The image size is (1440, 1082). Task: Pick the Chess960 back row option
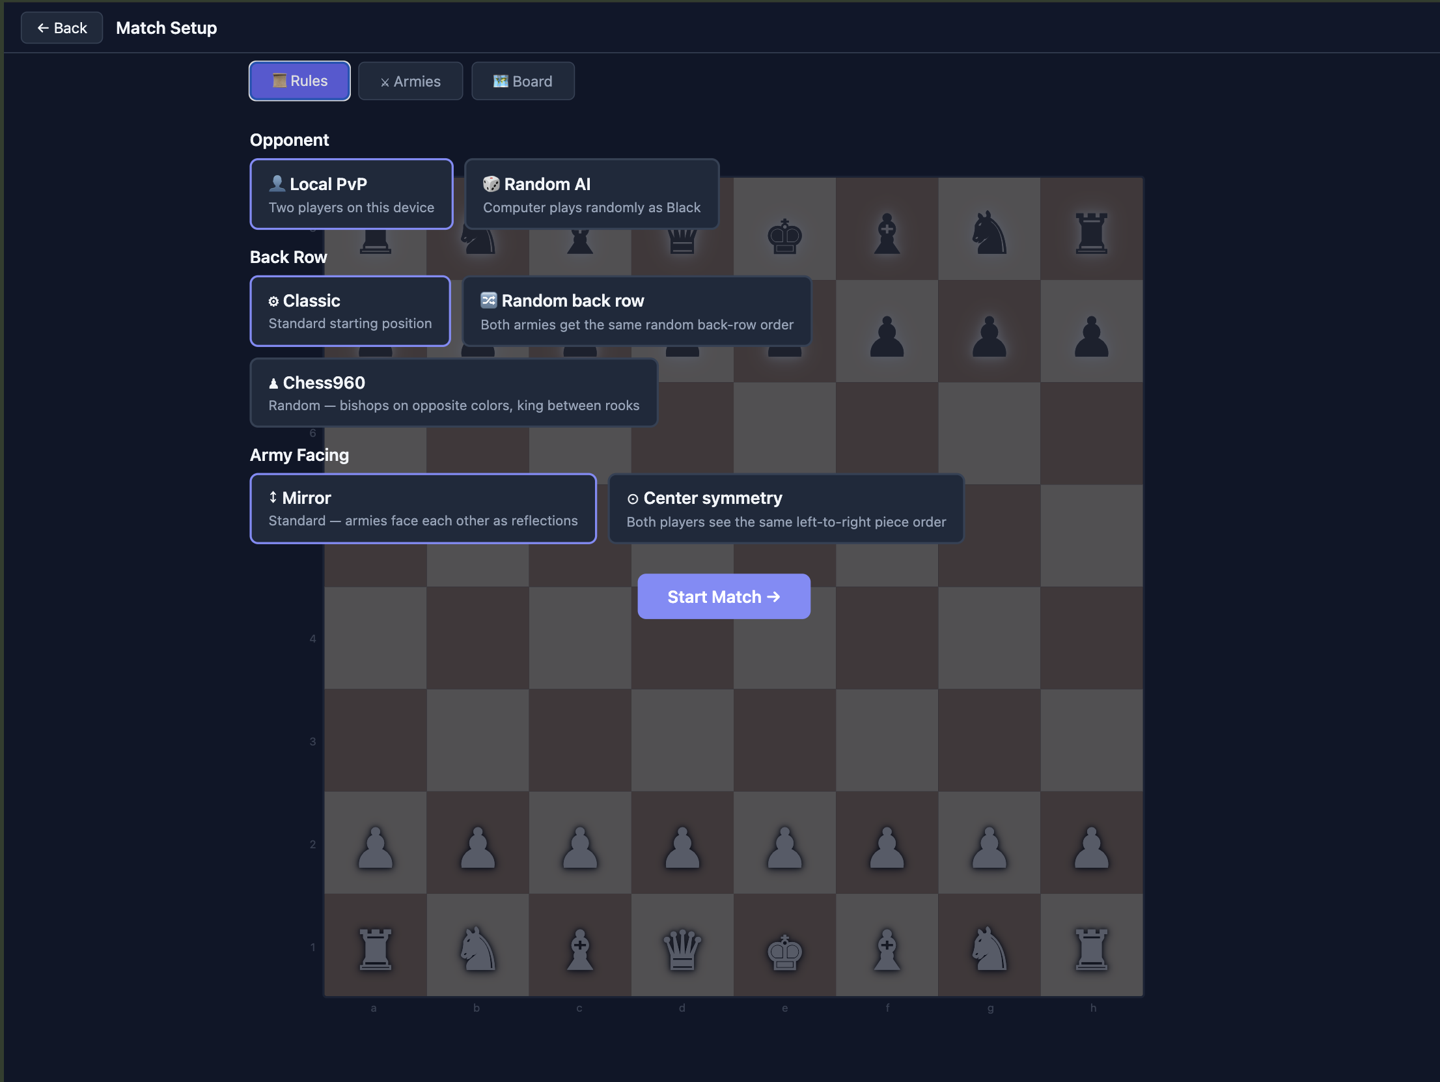(454, 393)
